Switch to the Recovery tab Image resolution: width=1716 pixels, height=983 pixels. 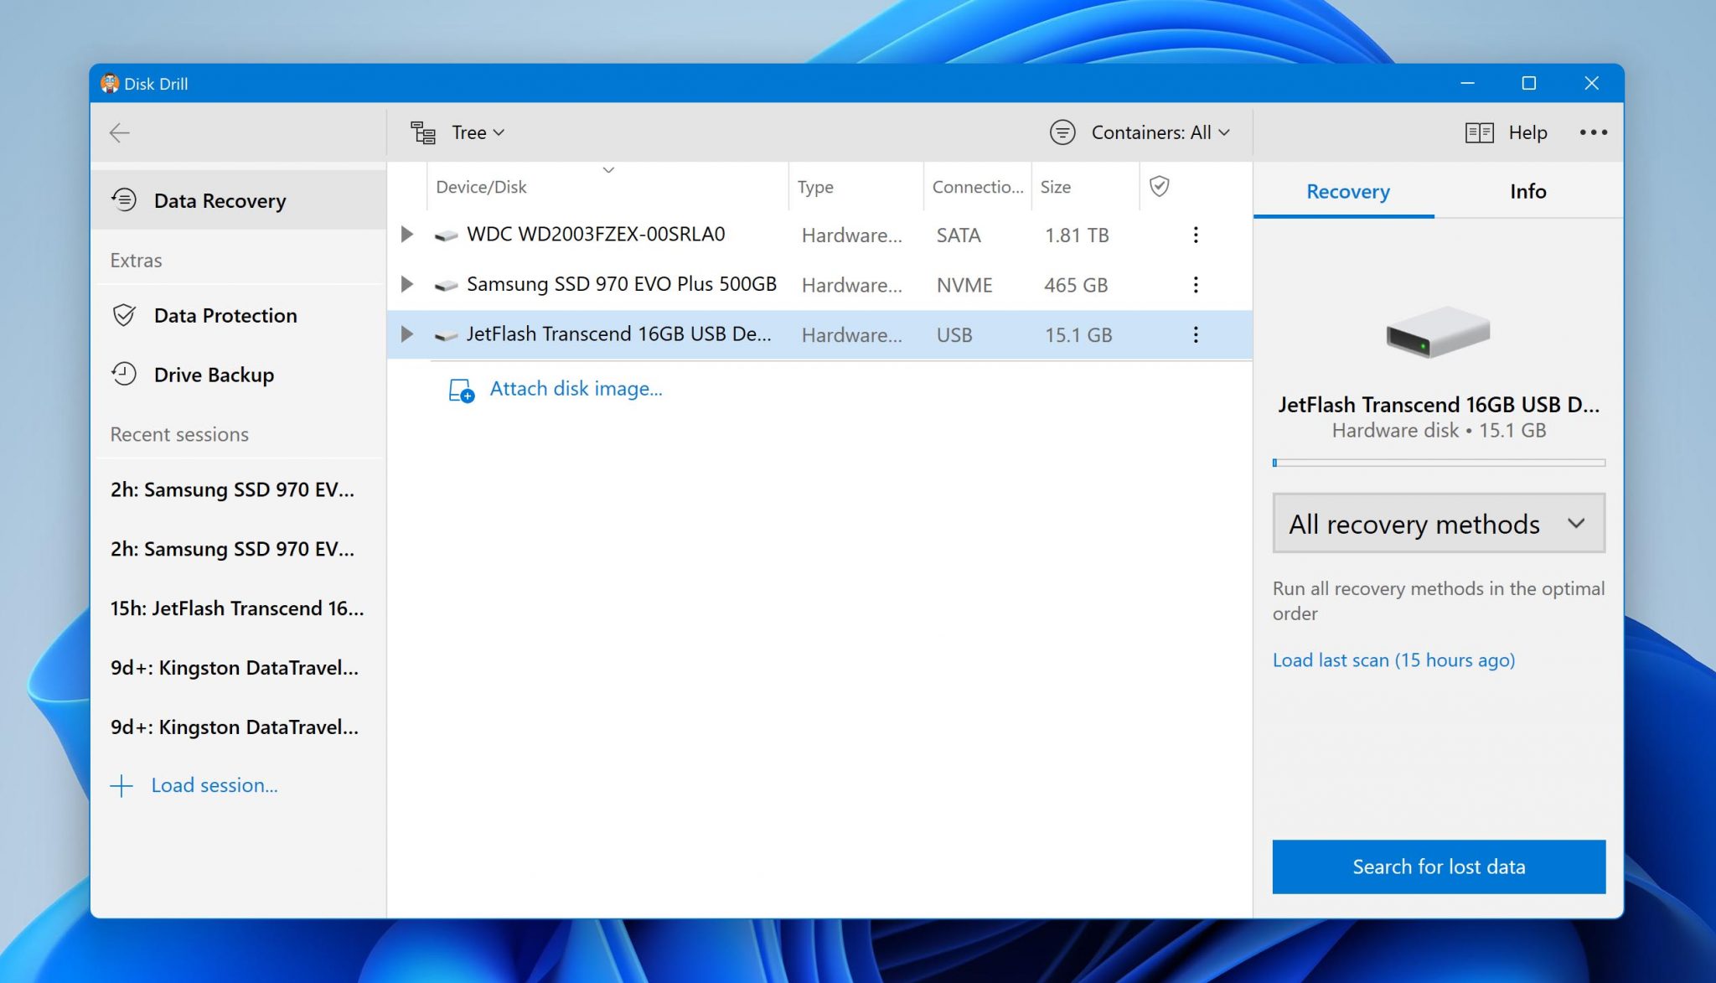tap(1348, 191)
